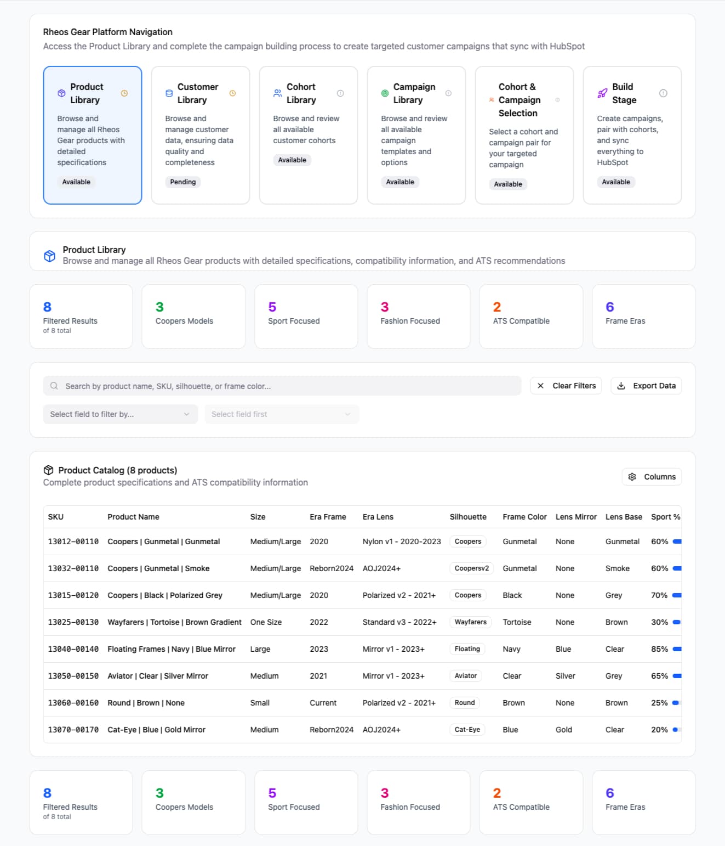Click the Sport percentage bar for Floating Frames
The height and width of the screenshot is (846, 725).
pos(677,649)
